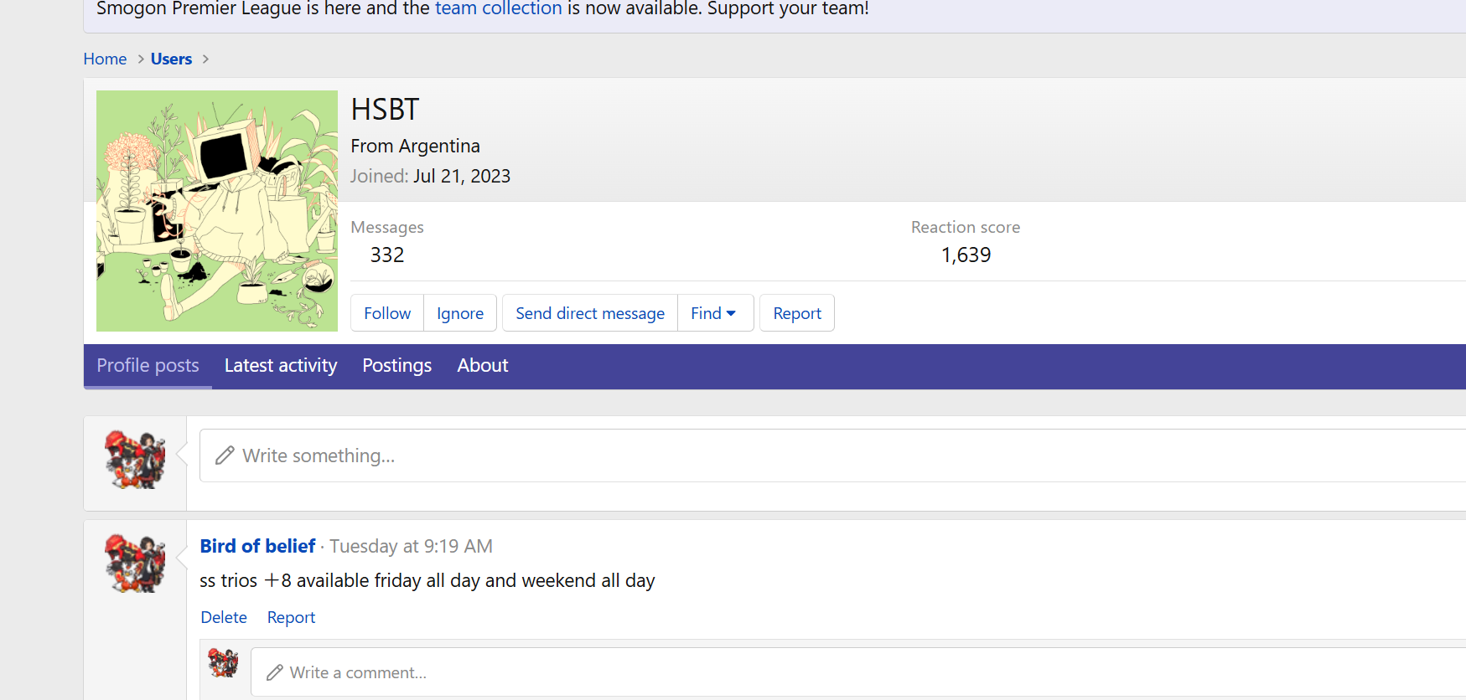Viewport: 1466px width, 700px height.
Task: Send direct message to HSBT
Action: click(x=589, y=313)
